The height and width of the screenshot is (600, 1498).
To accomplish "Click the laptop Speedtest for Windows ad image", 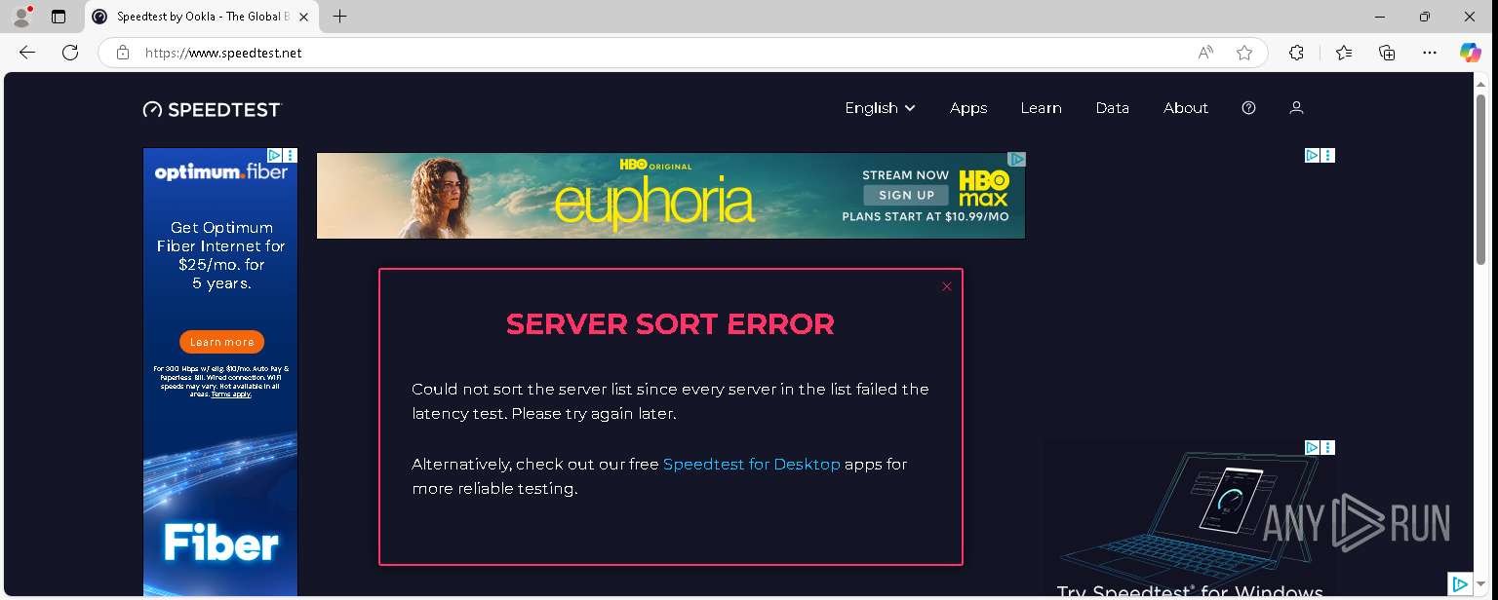I will coord(1188,519).
